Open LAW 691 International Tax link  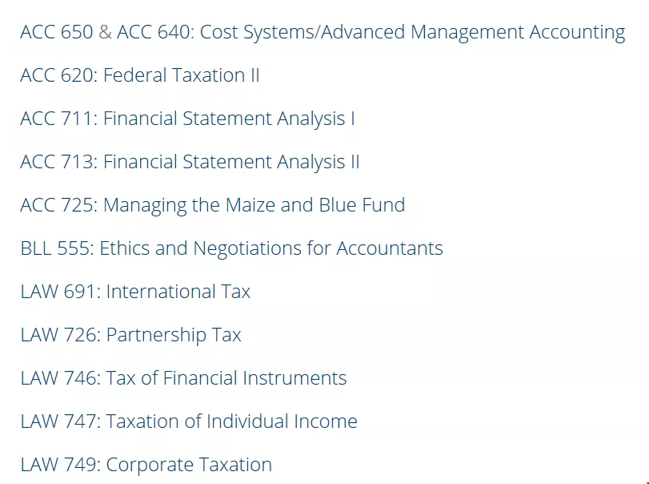pyautogui.click(x=135, y=292)
